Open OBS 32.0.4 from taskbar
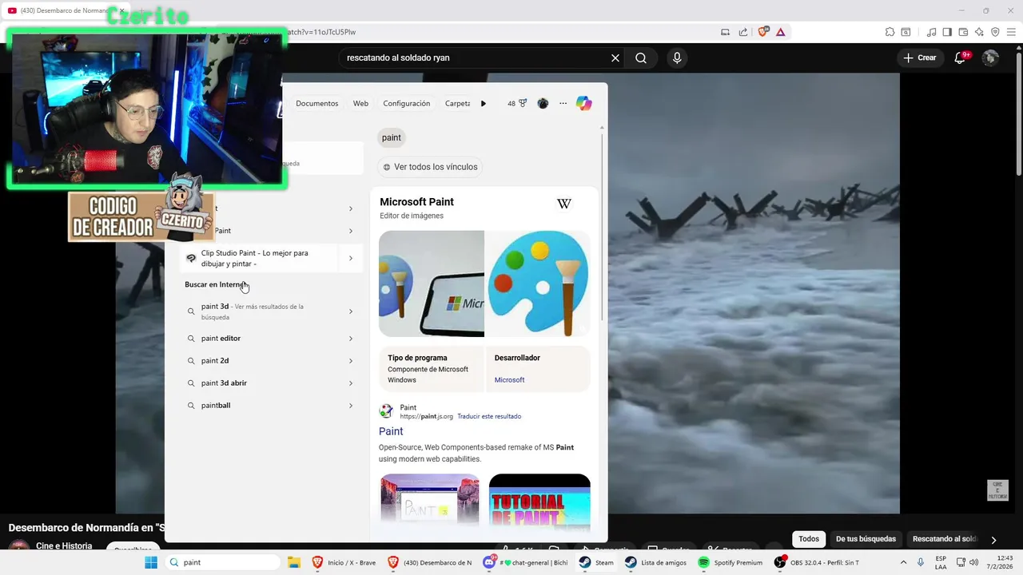Viewport: 1023px width, 575px height. point(817,562)
